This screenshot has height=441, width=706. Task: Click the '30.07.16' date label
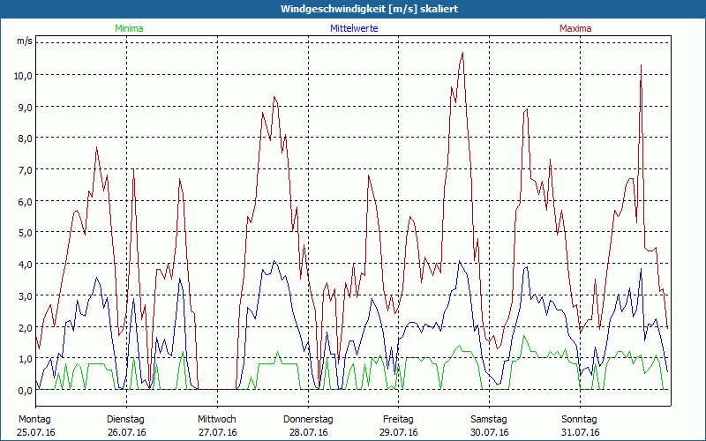(x=490, y=432)
